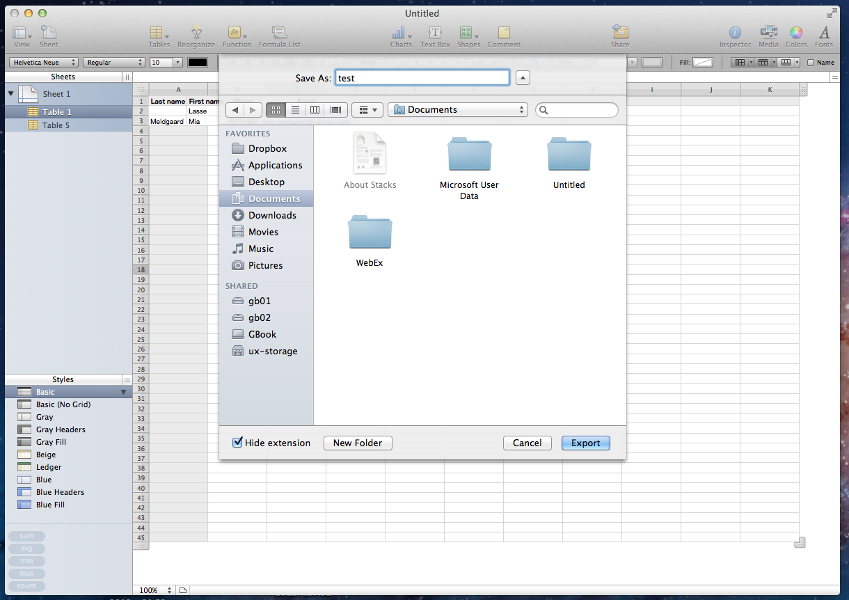The image size is (849, 600).
Task: Cancel the save dialog
Action: 527,443
